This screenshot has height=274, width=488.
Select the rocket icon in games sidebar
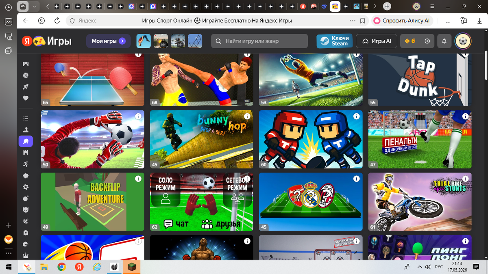tap(26, 86)
